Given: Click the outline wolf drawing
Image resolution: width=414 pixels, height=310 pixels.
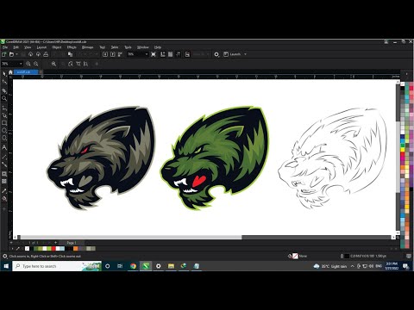Looking at the screenshot, I should (332, 158).
